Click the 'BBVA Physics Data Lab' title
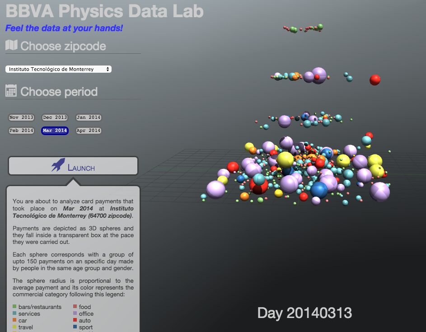The image size is (426, 332). click(105, 11)
